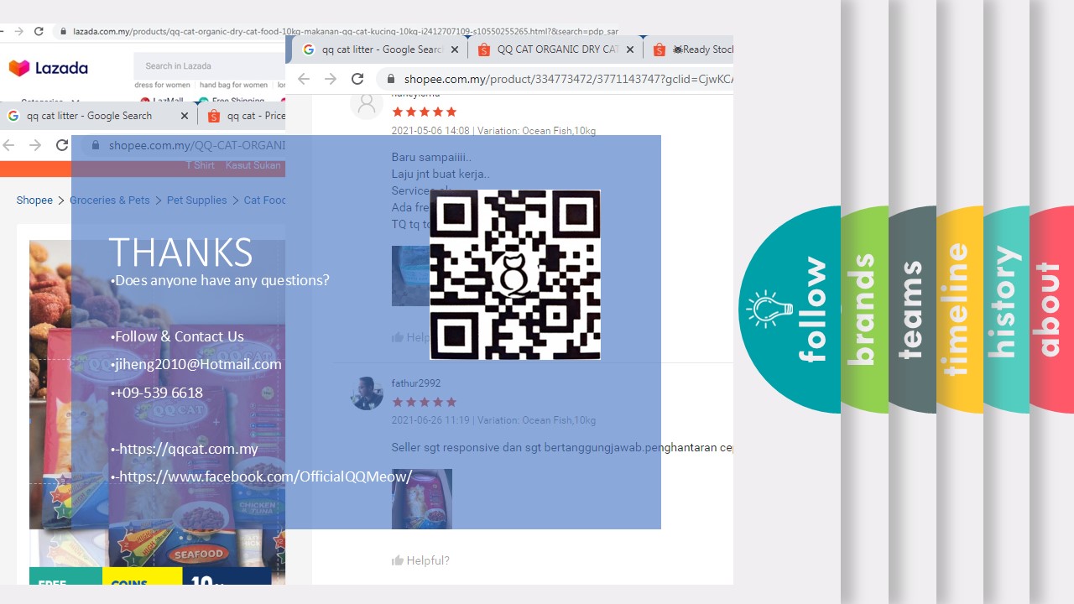Viewport: 1074px width, 604px height.
Task: Click the top review's five-star rating
Action: [x=424, y=112]
